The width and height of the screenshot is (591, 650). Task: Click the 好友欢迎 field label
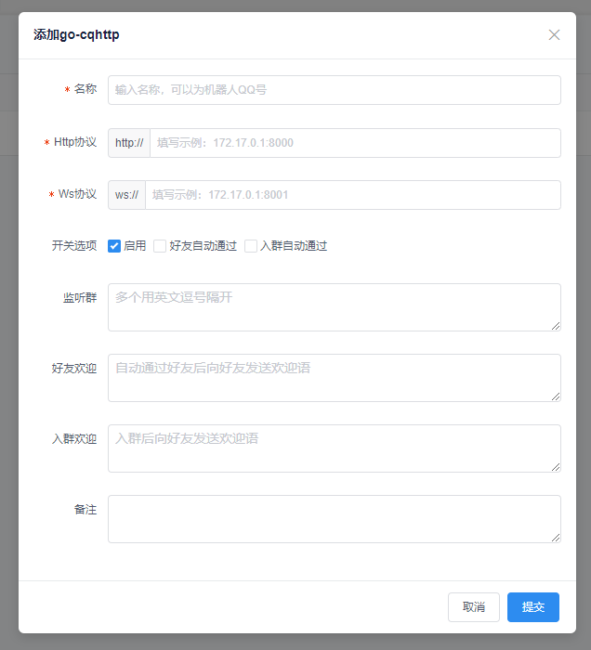click(74, 368)
